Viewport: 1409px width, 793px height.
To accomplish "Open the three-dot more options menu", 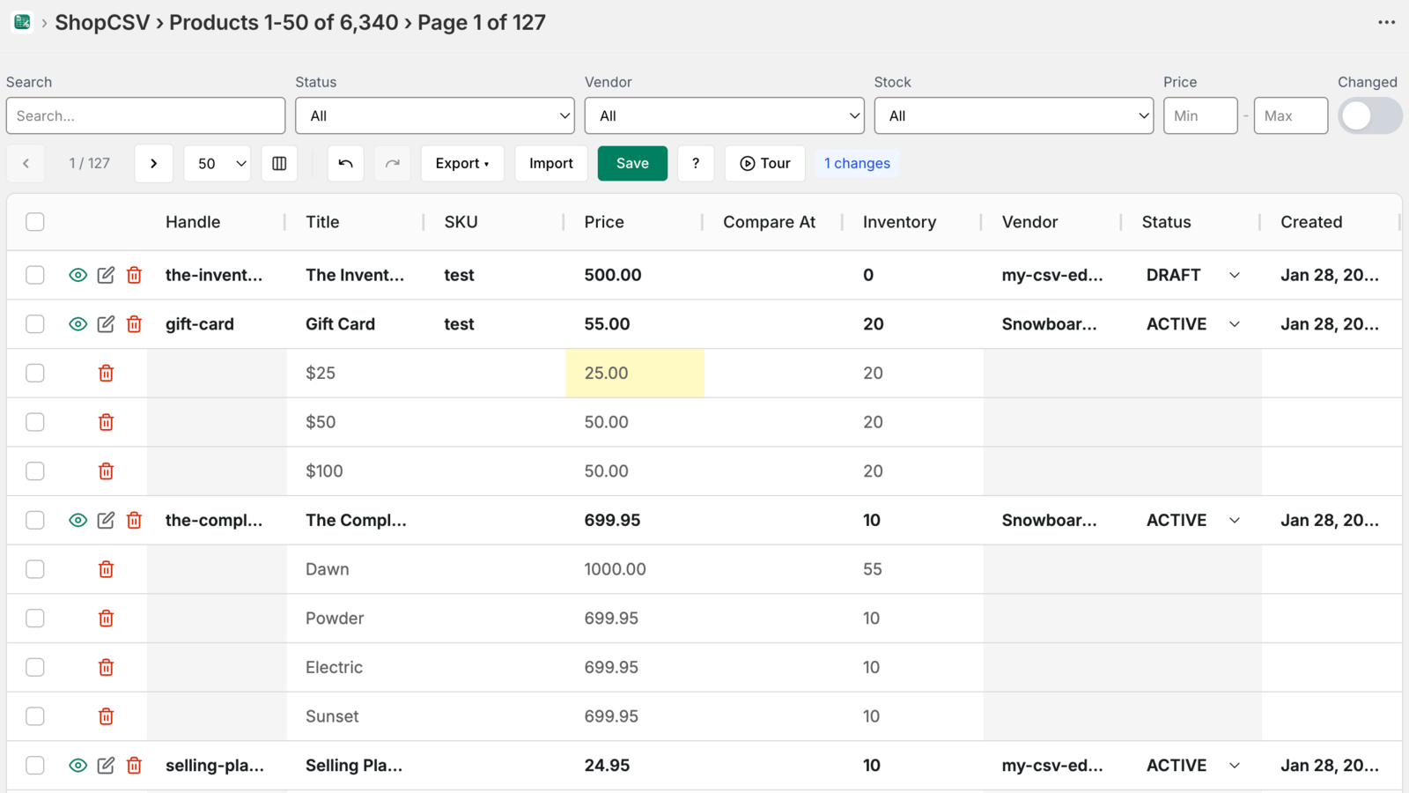I will click(1386, 23).
